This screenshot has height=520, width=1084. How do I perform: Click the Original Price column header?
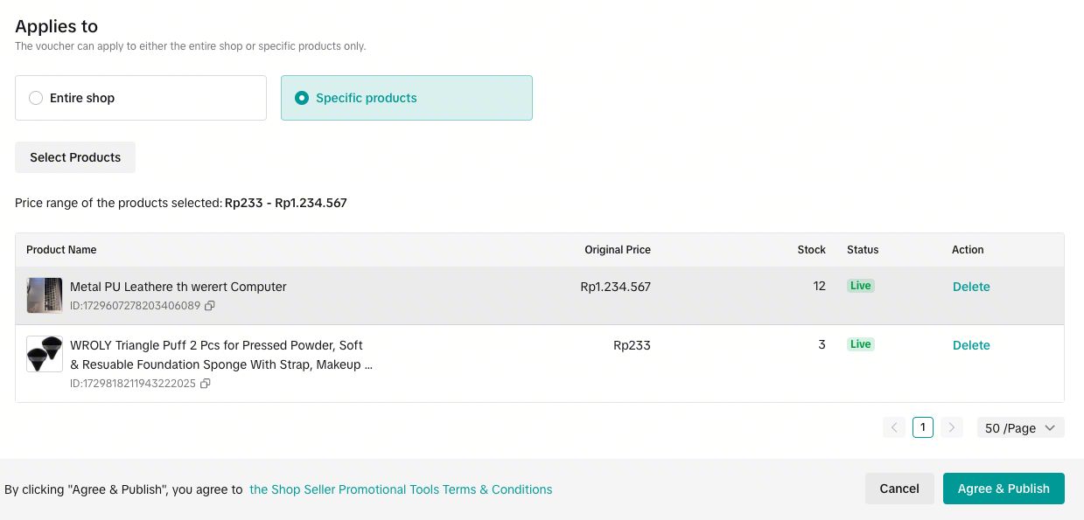pos(618,250)
